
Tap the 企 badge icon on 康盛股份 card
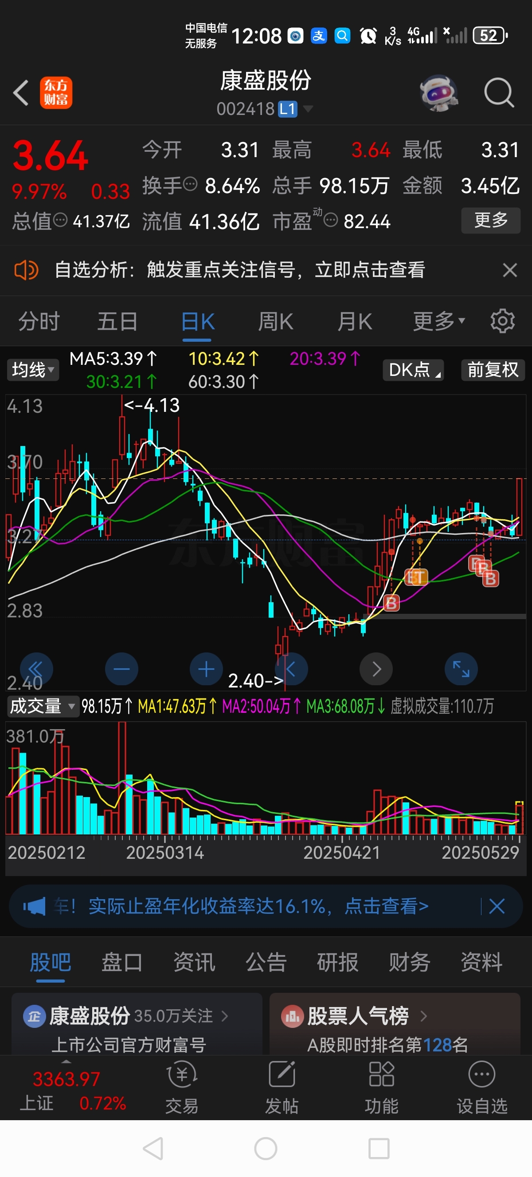(x=34, y=1016)
